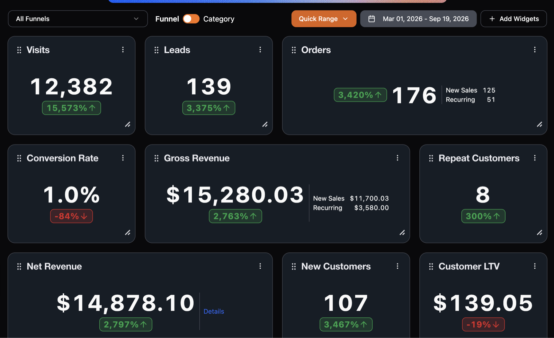Toggle the Funnel/Category switch
Viewport: 554px width, 338px height.
pos(191,19)
